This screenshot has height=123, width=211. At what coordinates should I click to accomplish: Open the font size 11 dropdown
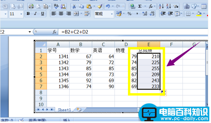[x=21, y=14]
